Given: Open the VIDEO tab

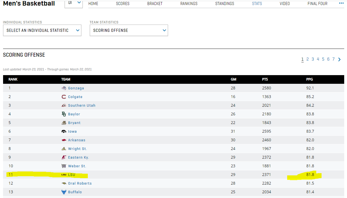Looking at the screenshot, I should tap(285, 4).
